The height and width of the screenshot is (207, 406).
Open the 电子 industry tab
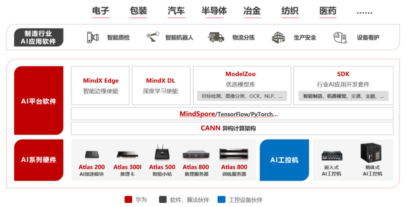point(101,11)
